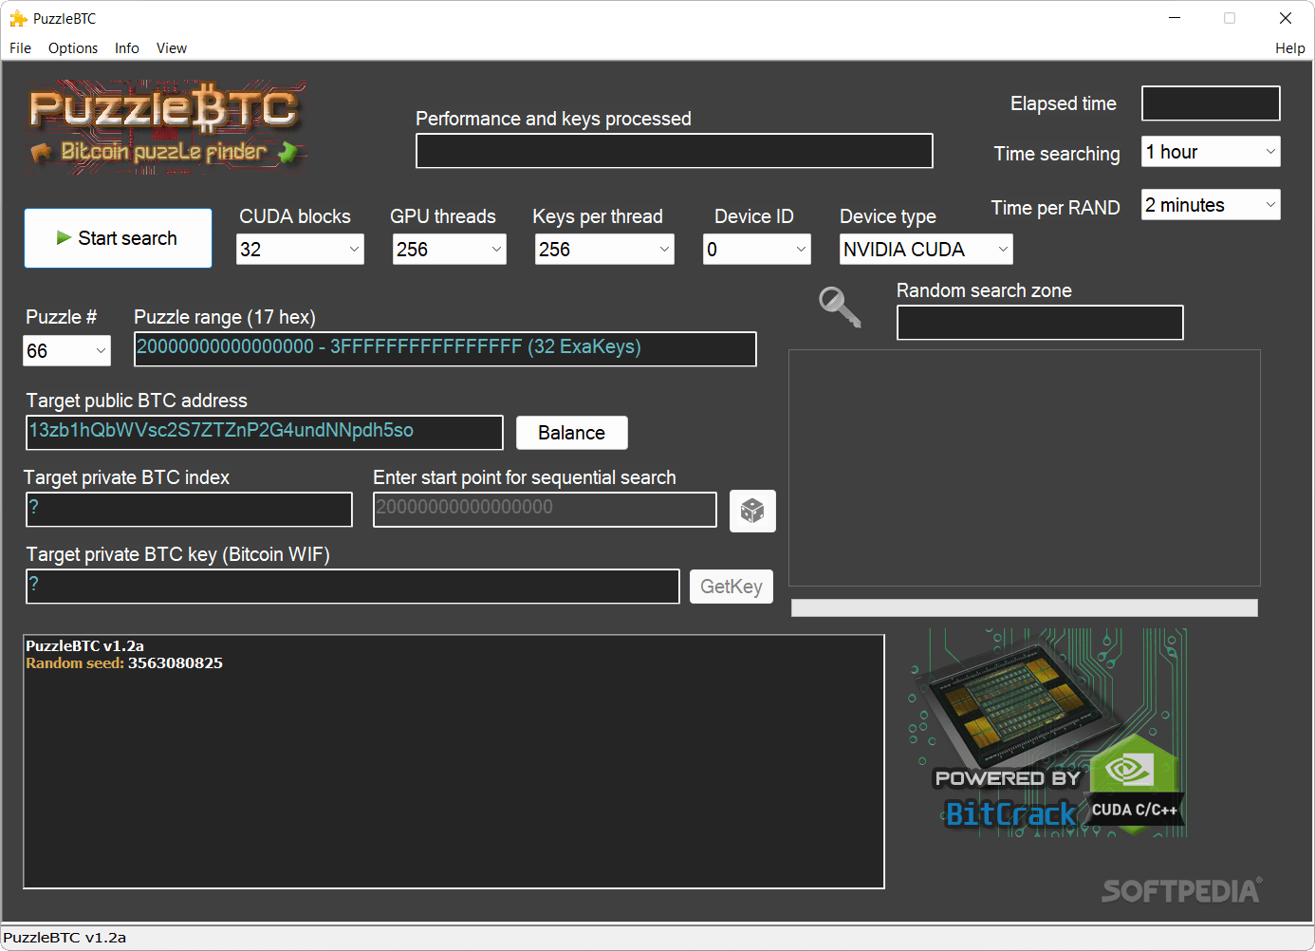
Task: Click the Balance button
Action: point(572,433)
